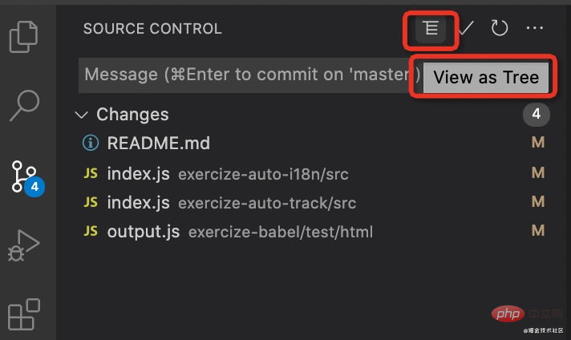Open More Actions ellipsis menu
The height and width of the screenshot is (340, 571).
tap(535, 29)
